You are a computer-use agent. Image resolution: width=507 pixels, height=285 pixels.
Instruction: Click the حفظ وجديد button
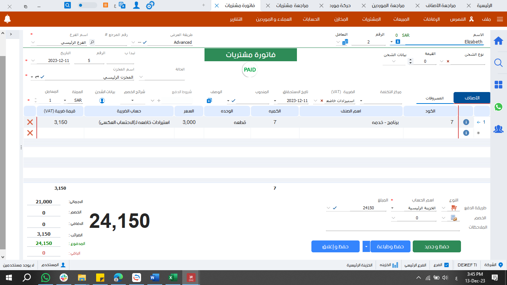[437, 246]
